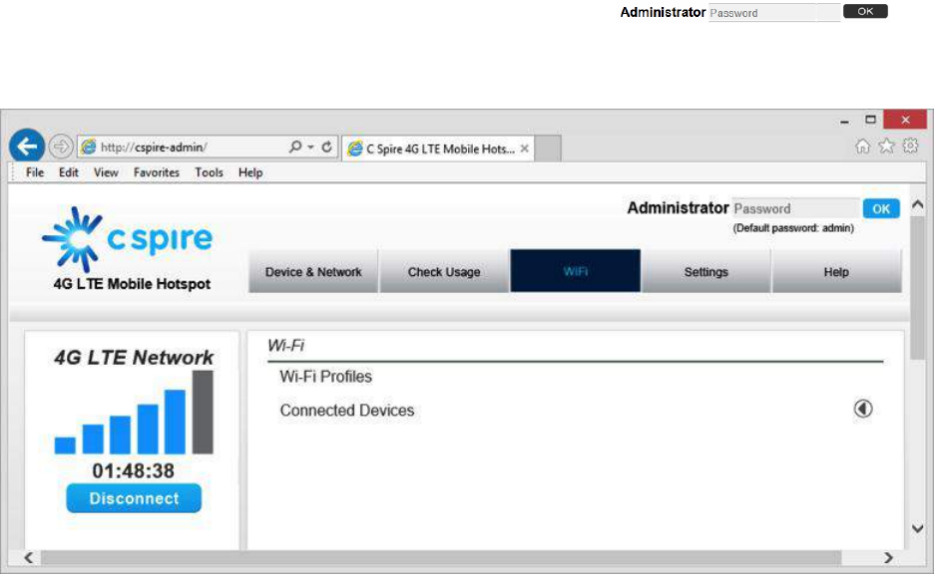Click the 01:48:38 connection timer

(134, 471)
